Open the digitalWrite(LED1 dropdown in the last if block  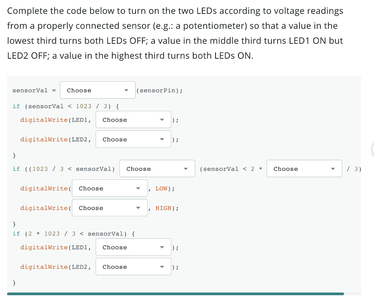[x=133, y=247]
